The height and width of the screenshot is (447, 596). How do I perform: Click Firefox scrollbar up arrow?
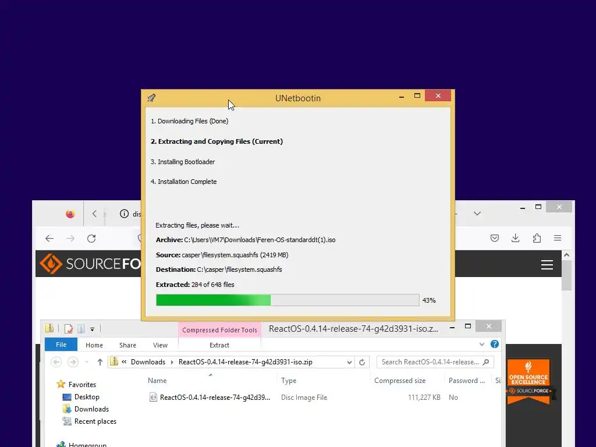pos(566,255)
